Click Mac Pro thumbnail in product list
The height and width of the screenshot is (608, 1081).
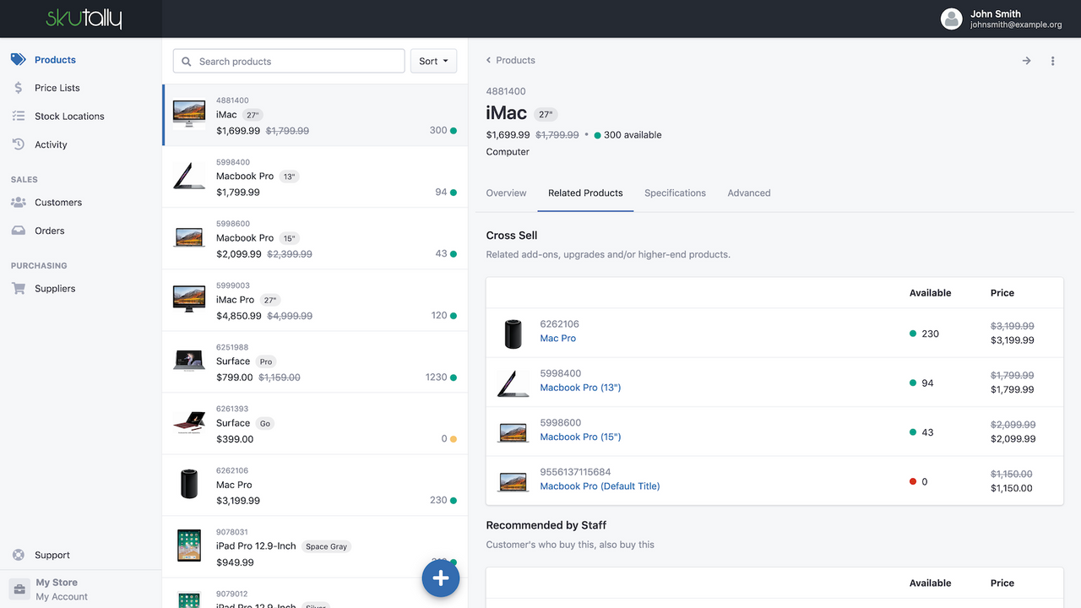pos(189,484)
